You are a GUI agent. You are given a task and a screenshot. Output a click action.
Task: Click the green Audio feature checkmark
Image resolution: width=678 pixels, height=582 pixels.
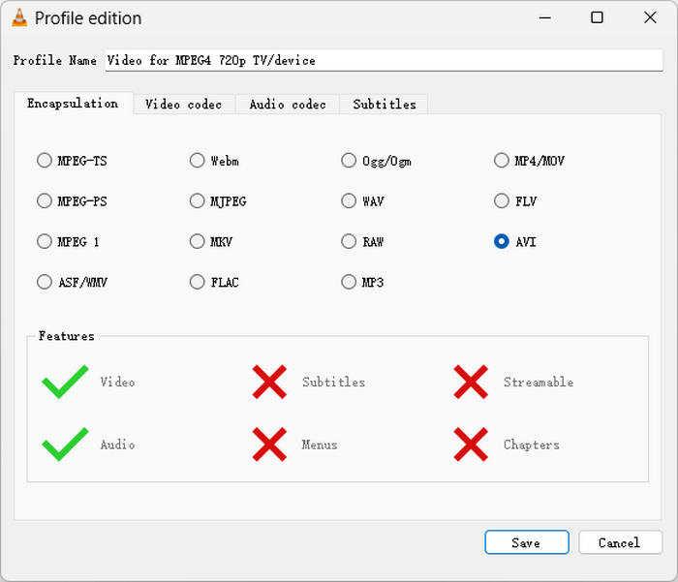[65, 444]
